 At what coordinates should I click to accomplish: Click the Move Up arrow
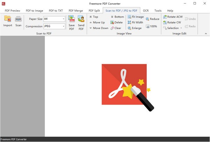[97, 22]
